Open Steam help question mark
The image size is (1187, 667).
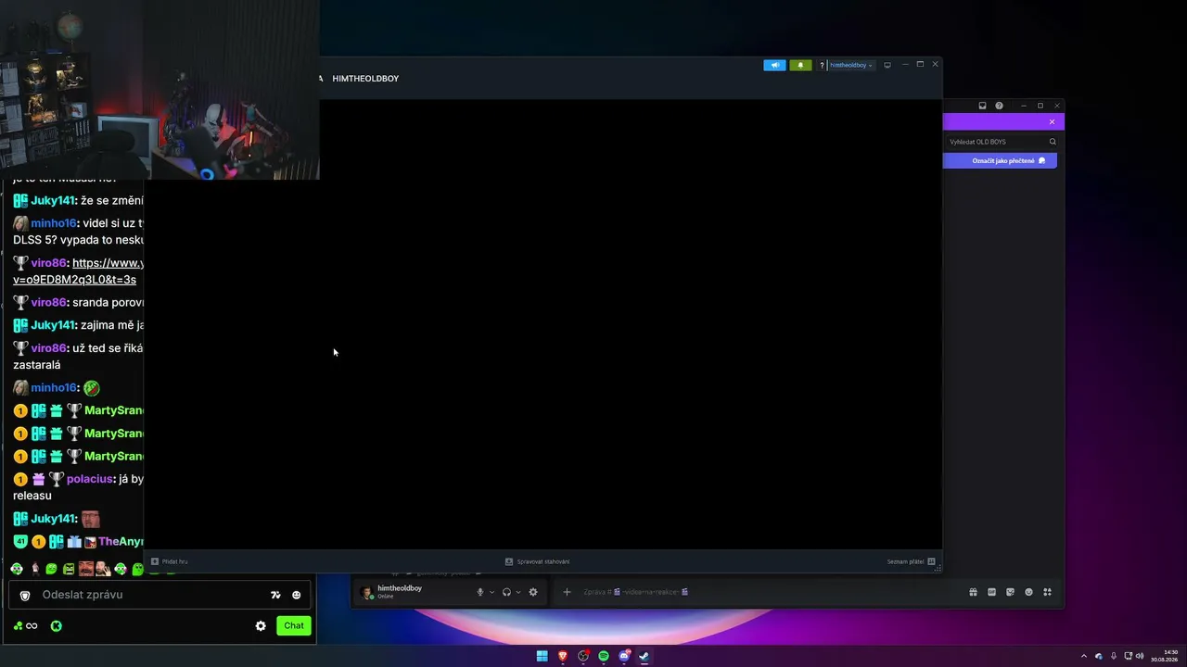822,66
